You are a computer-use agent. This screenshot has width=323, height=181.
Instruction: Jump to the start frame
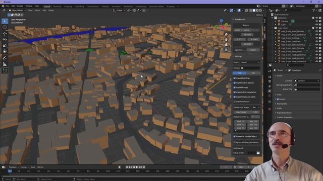click(127, 167)
